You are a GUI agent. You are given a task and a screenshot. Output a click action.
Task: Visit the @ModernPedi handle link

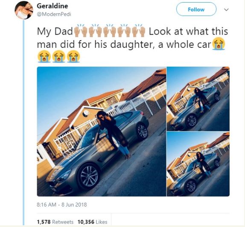[54, 14]
